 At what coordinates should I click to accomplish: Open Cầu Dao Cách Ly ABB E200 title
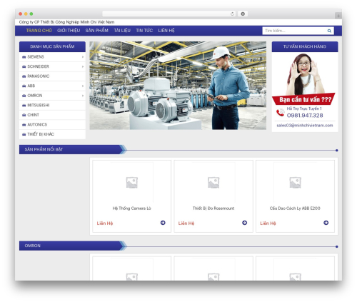295,208
